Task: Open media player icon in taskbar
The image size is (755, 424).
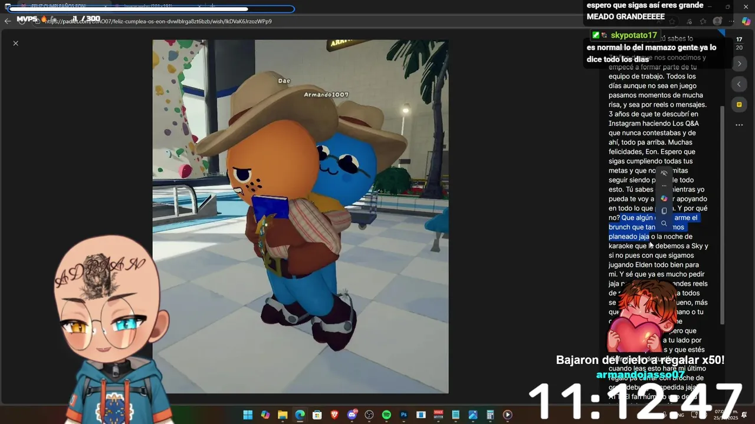Action: coord(507,415)
